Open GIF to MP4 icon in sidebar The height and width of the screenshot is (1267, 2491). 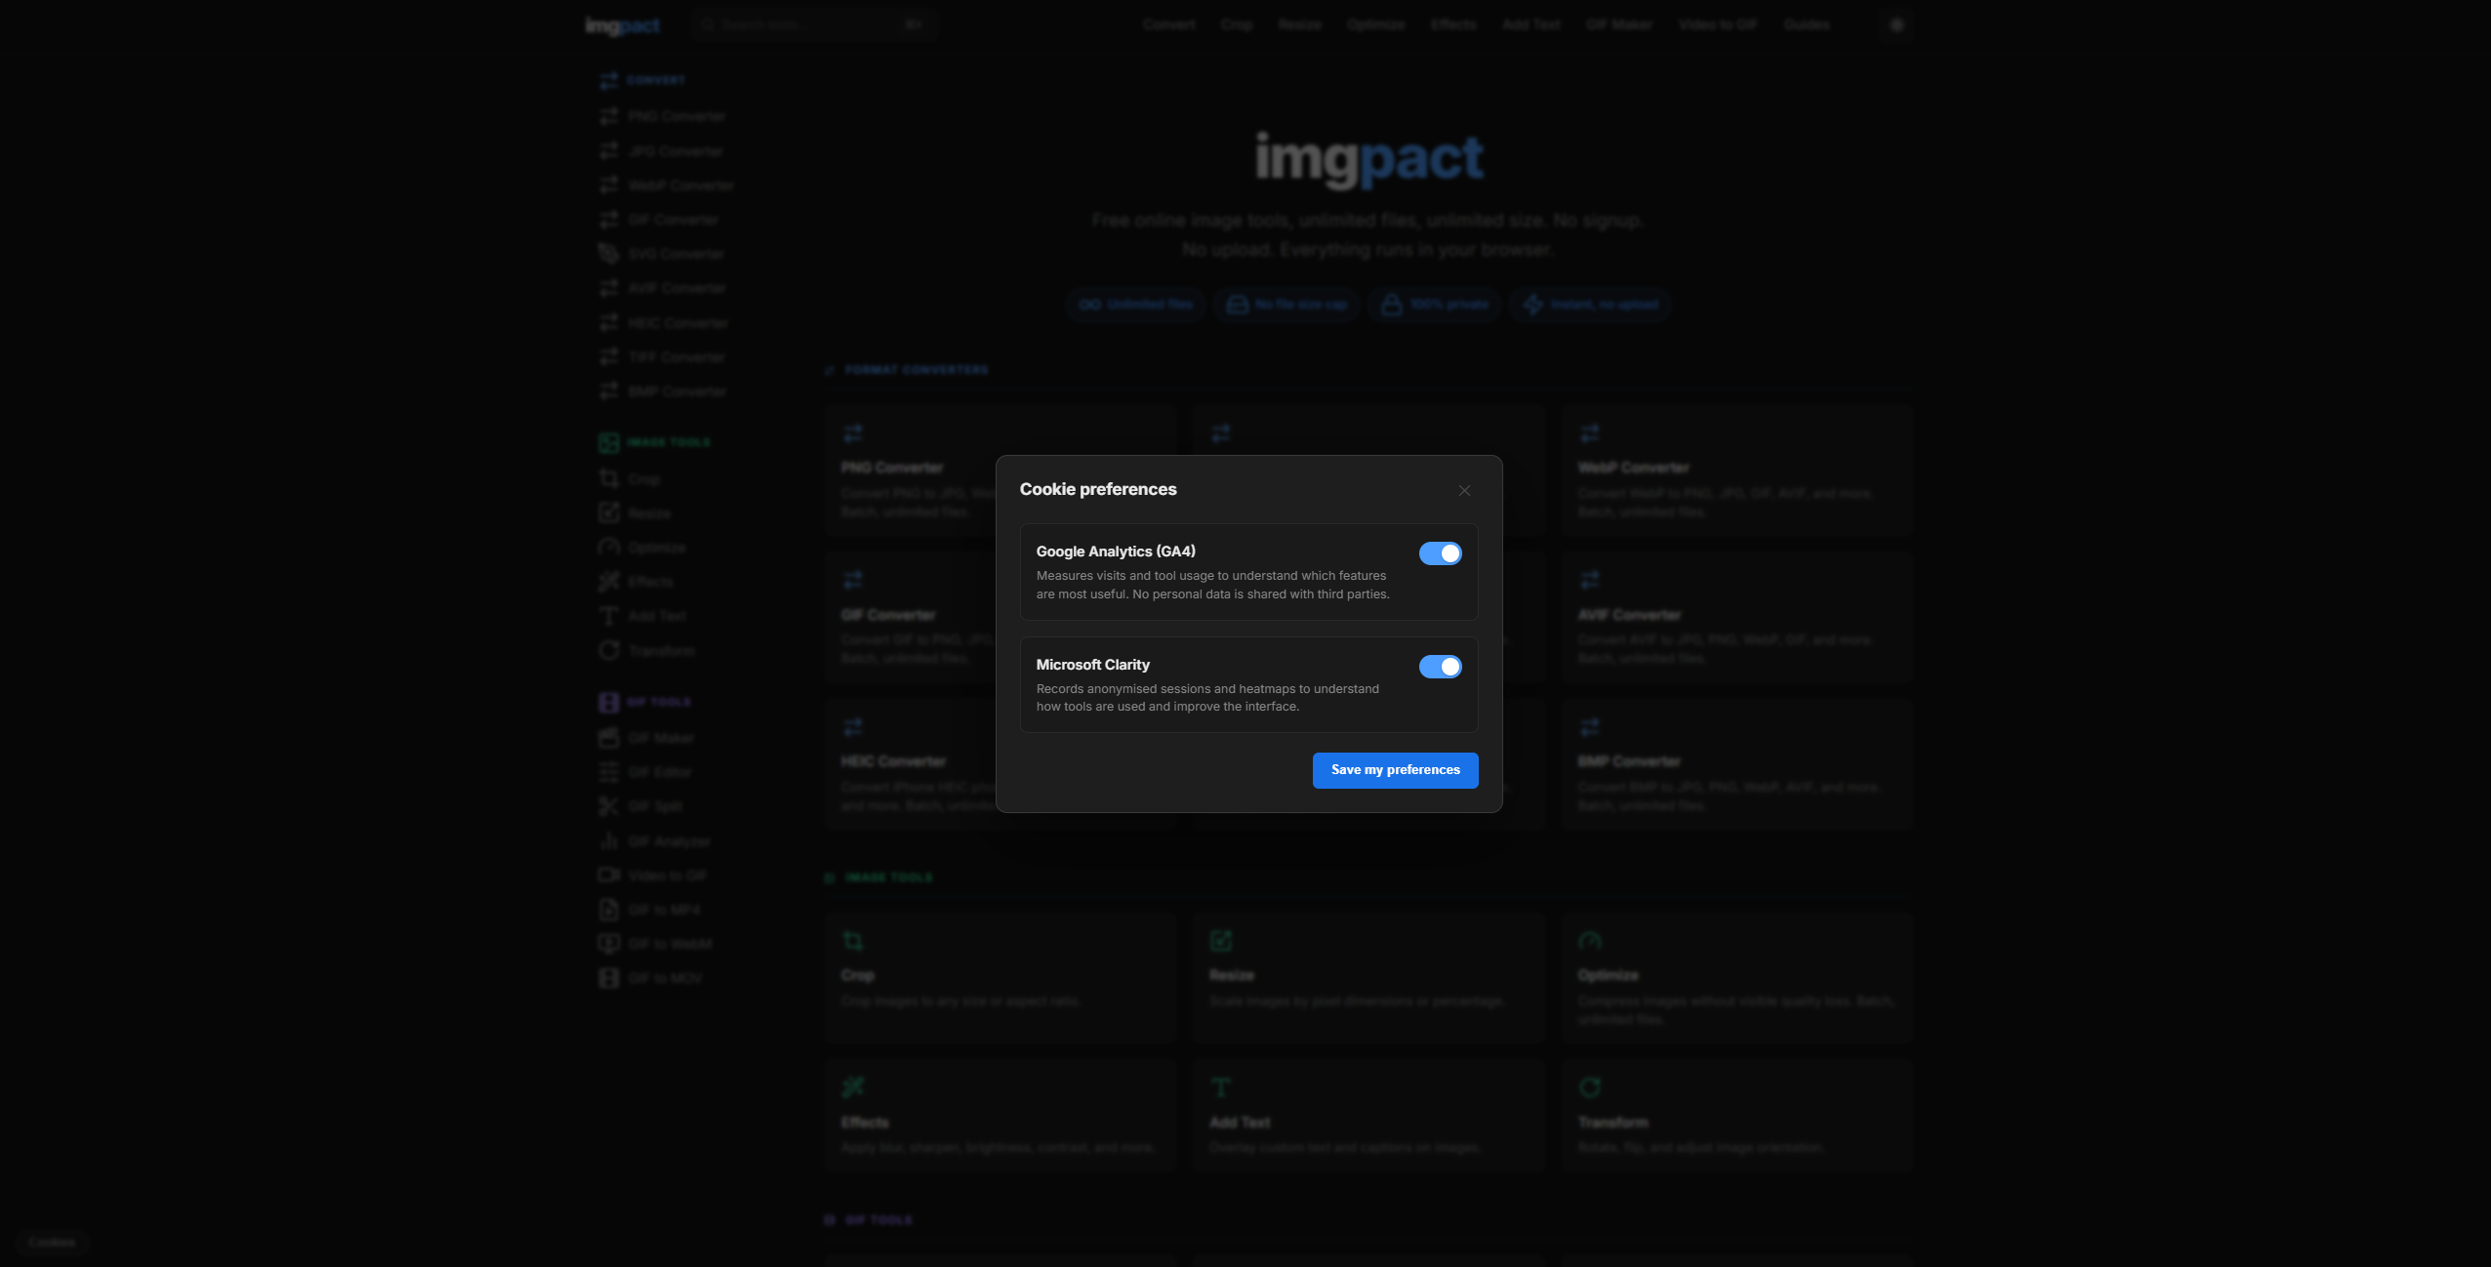[609, 910]
